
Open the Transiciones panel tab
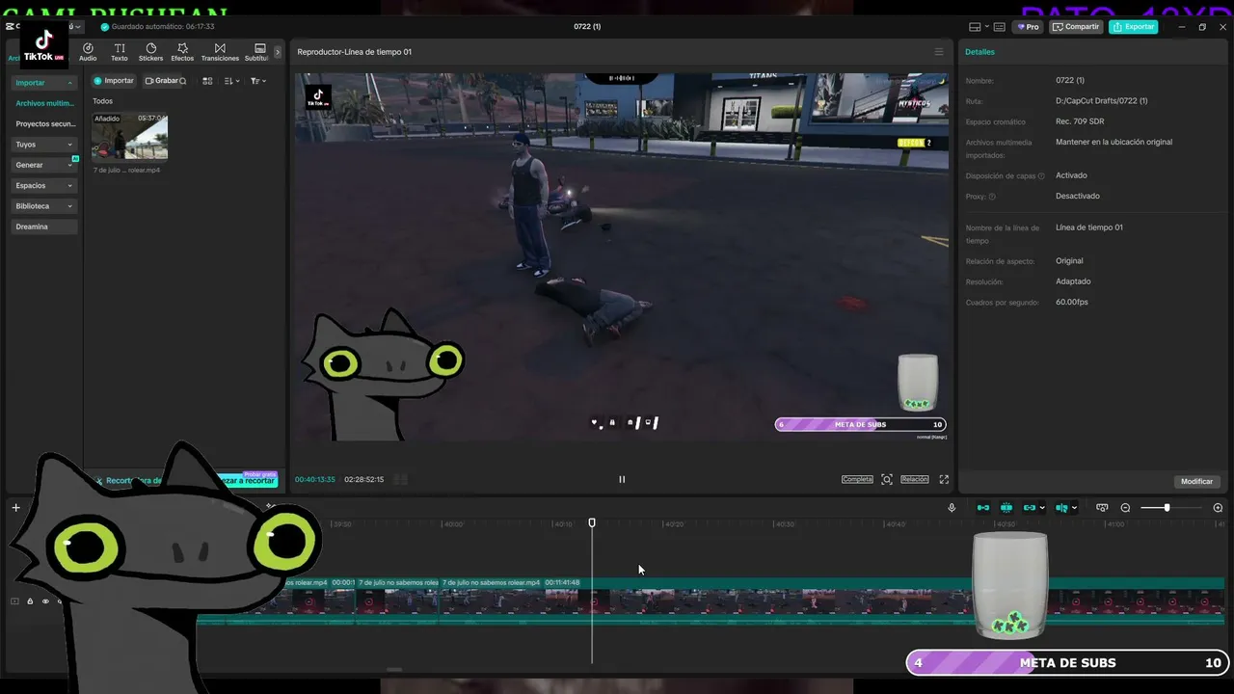(220, 52)
